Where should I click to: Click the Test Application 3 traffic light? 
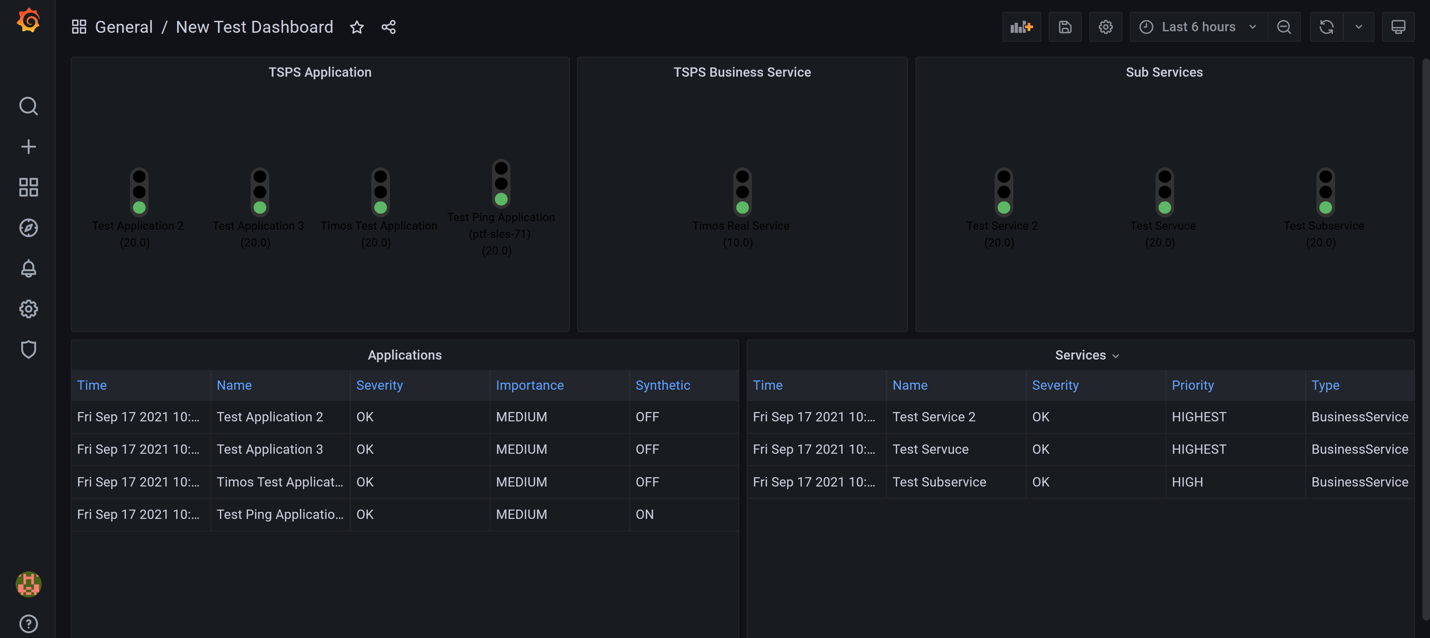(259, 192)
